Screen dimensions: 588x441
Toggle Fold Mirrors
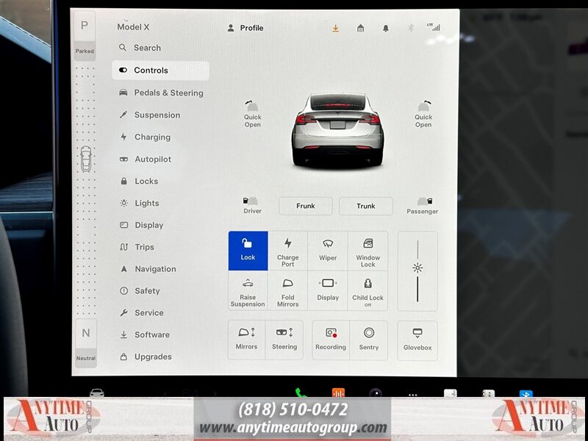point(287,291)
